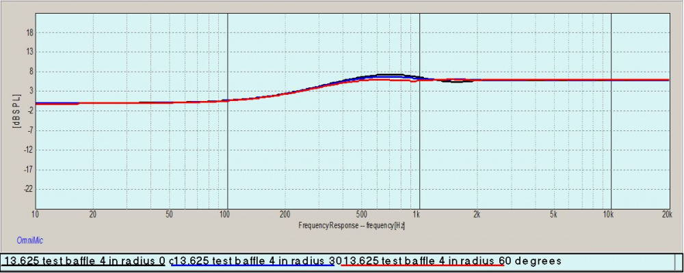Click the FrequencyResponse -- frequency[Hz] axis title
This screenshot has height=273, width=684.
click(x=352, y=225)
